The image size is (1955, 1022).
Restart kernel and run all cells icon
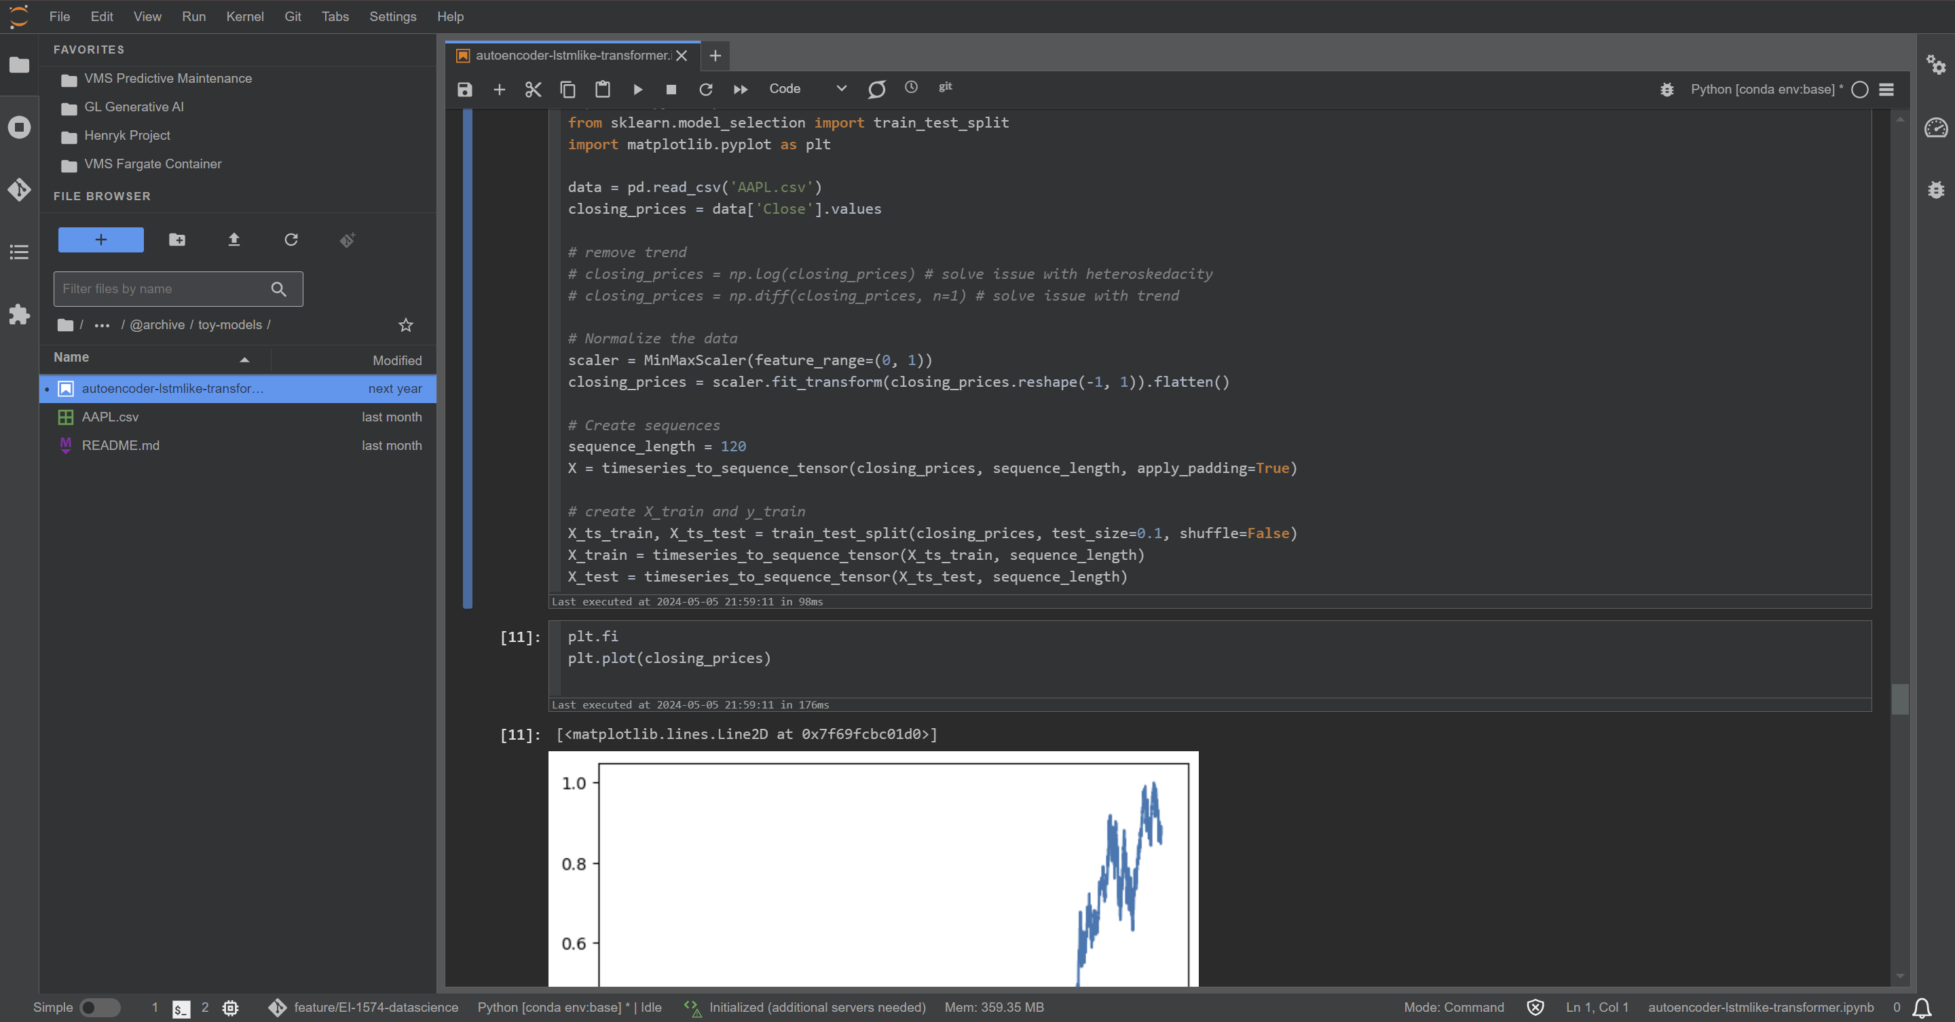tap(740, 89)
